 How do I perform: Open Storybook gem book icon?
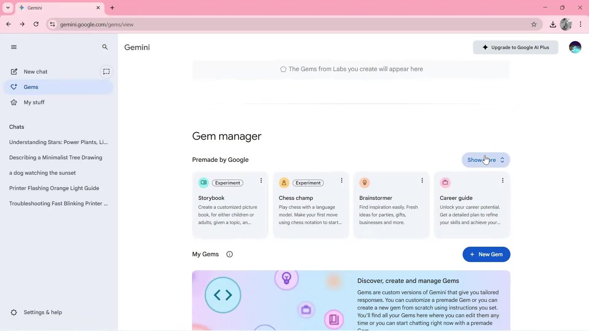pyautogui.click(x=203, y=183)
